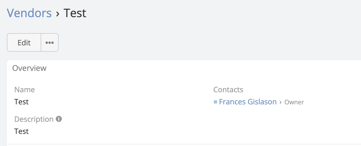The height and width of the screenshot is (146, 361).
Task: Open the ellipsis more actions menu
Action: click(50, 42)
